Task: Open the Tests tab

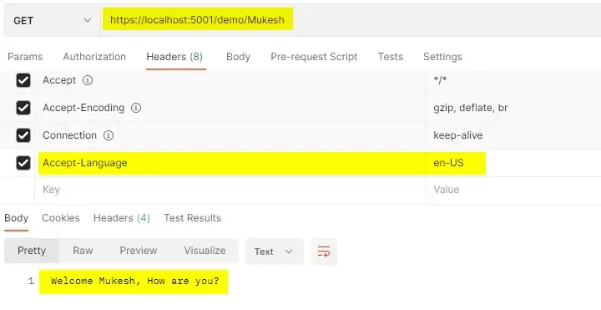Action: click(390, 57)
